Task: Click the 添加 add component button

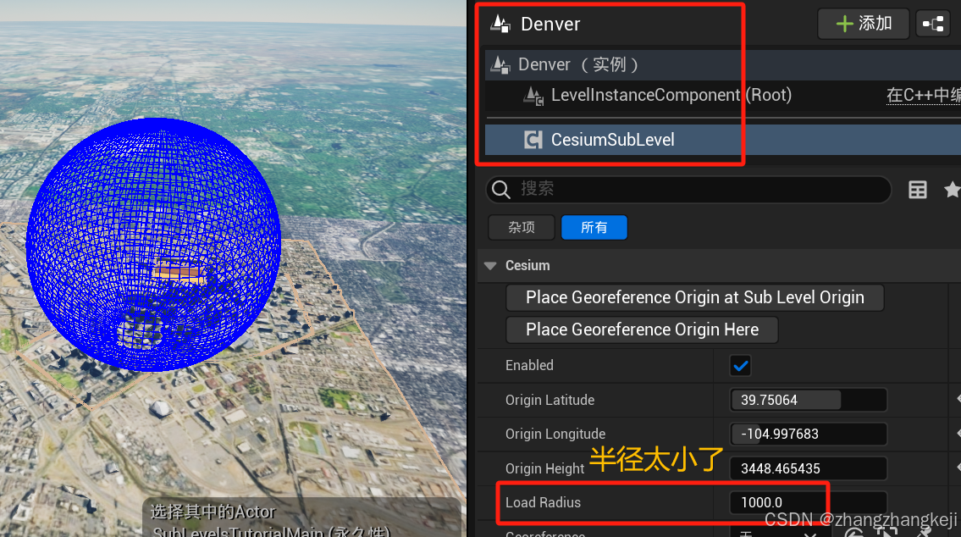Action: tap(863, 24)
